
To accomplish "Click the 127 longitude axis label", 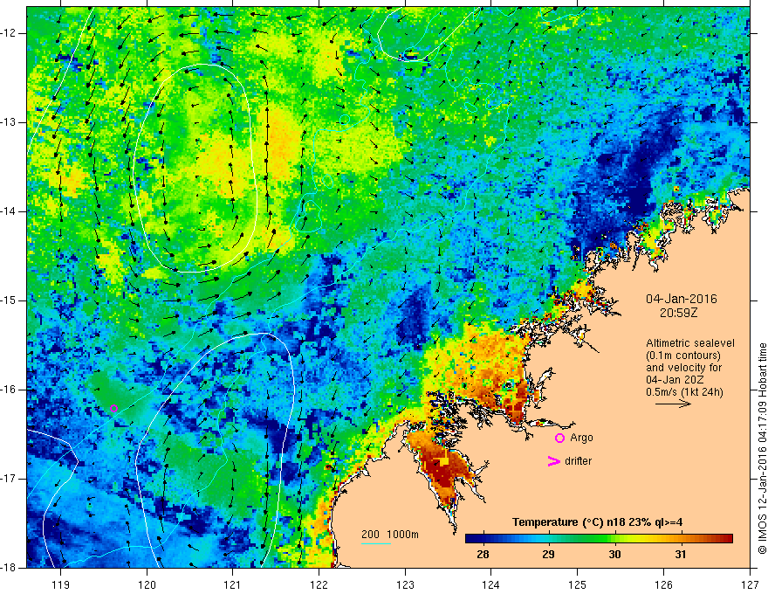I will point(750,584).
